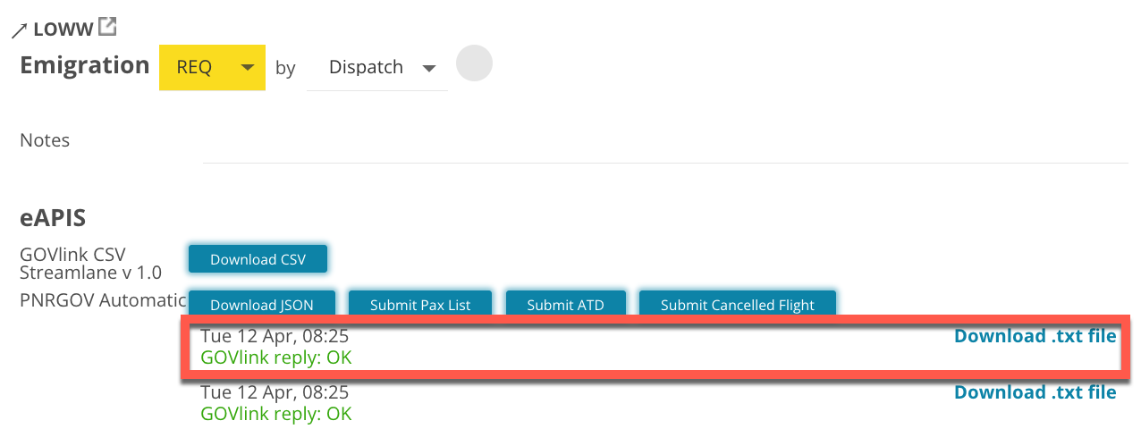Click the departure arrow icon before LOWW
Screen dimensions: 1141x429
pyautogui.click(x=19, y=30)
